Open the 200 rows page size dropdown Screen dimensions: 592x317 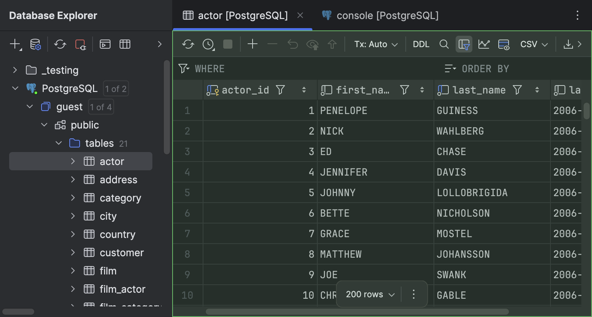click(x=370, y=294)
